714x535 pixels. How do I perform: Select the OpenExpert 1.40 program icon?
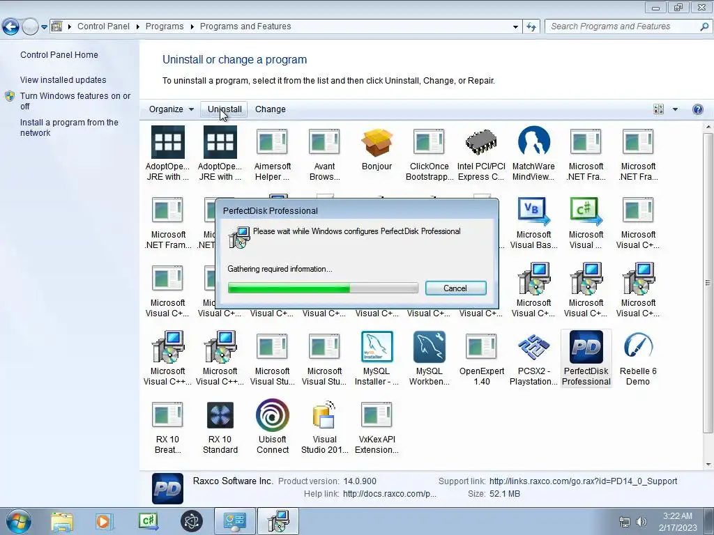(x=481, y=347)
